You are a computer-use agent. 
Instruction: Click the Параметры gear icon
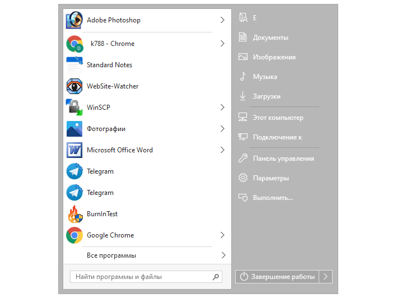[x=243, y=178]
